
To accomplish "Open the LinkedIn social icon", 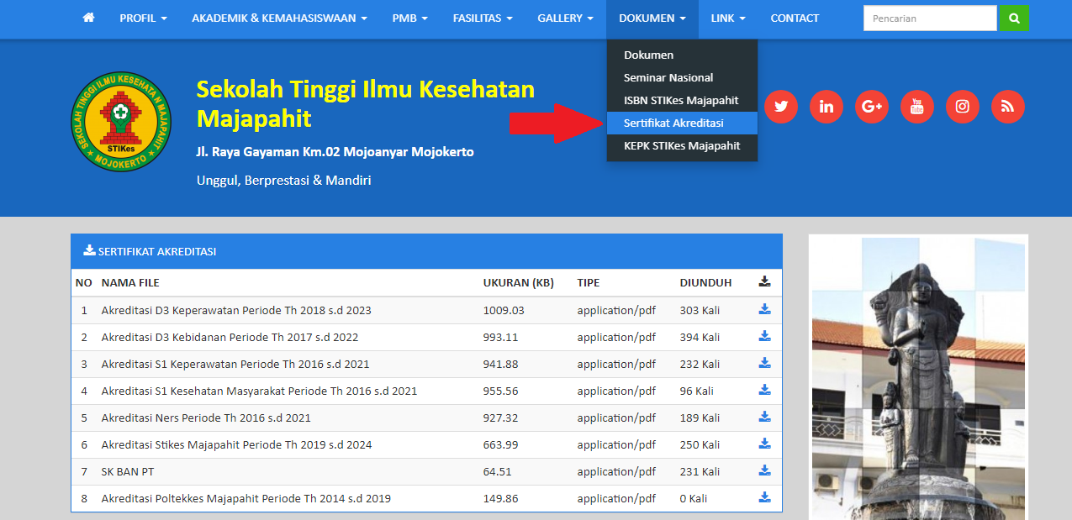I will [826, 107].
